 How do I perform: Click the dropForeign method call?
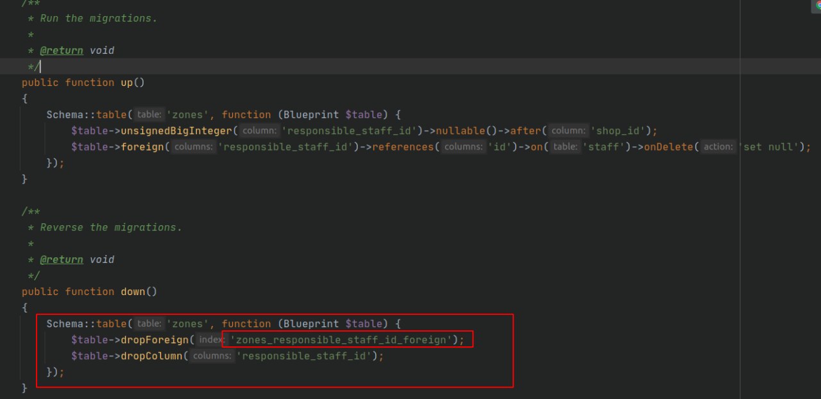(155, 339)
